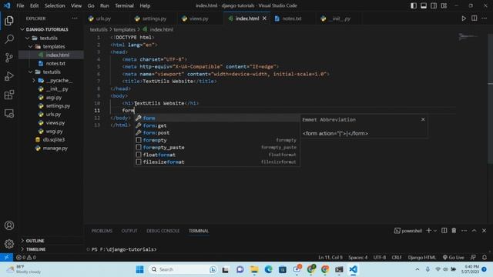Change UTF-8 file encoding

[380, 257]
